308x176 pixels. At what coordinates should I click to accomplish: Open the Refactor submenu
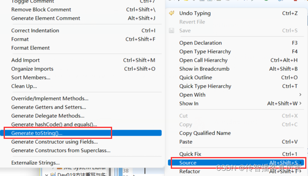click(236, 171)
